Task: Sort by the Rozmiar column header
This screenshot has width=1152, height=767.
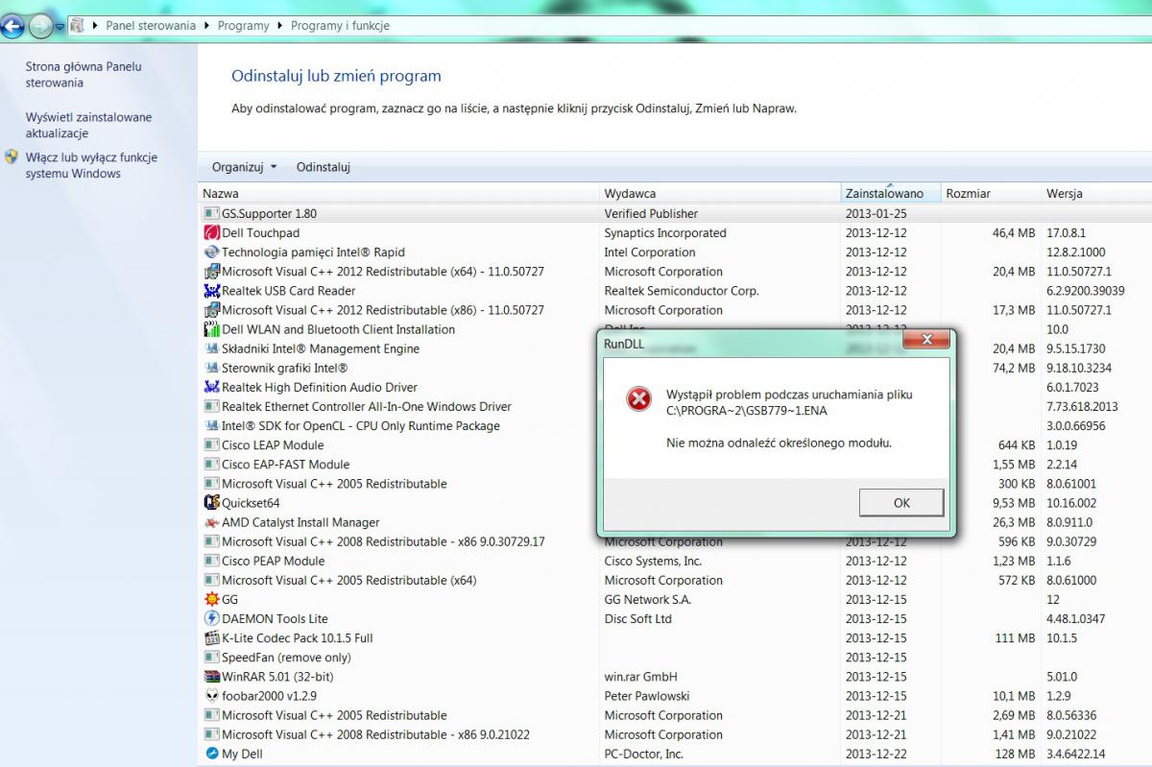Action: click(990, 193)
